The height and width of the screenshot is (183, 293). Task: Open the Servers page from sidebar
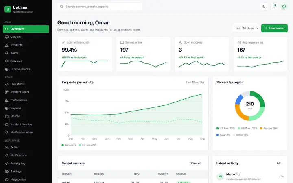pyautogui.click(x=26, y=37)
